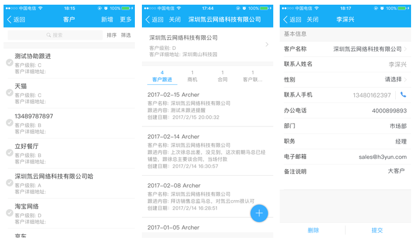Go back from the 李深兴 contact screen
This screenshot has height=246, width=414.
292,19
